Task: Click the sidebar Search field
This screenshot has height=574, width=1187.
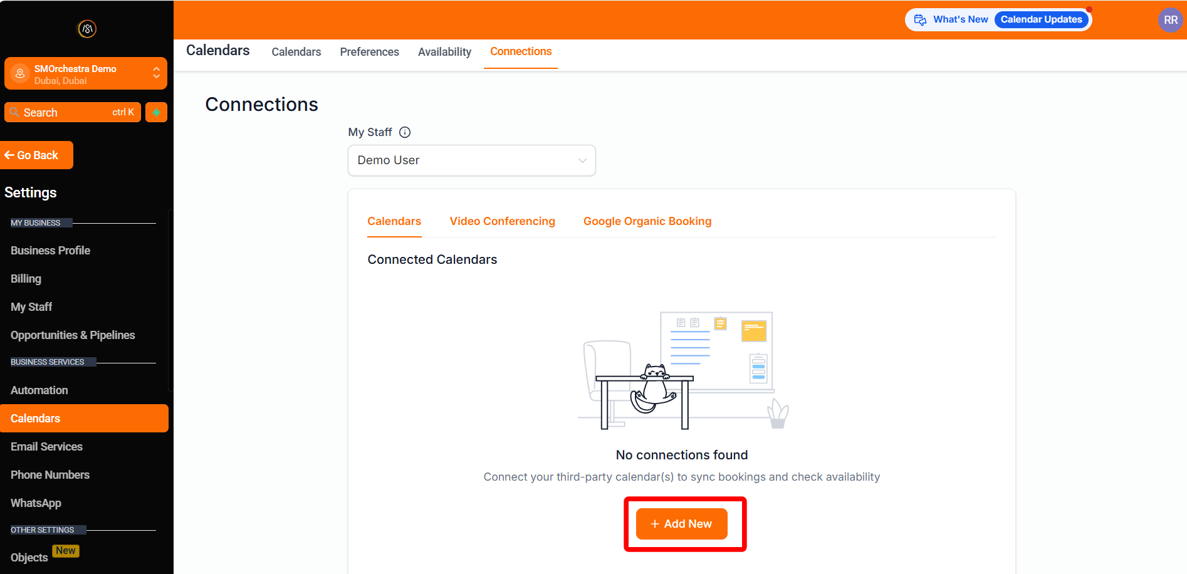Action: (x=72, y=112)
